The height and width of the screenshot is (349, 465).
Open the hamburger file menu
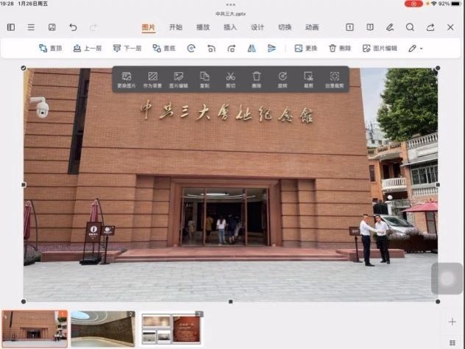(x=31, y=27)
